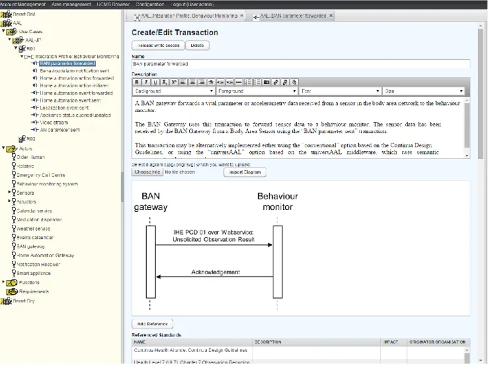This screenshot has height=367, width=488.
Task: Insert a horizontal rule
Action: coord(239,82)
